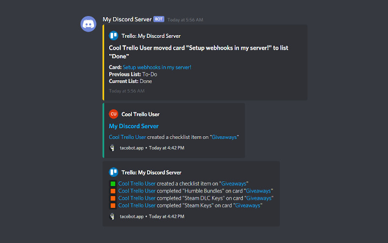Click the green square status icon
Viewport: 388px width, 243px height.
pyautogui.click(x=113, y=184)
